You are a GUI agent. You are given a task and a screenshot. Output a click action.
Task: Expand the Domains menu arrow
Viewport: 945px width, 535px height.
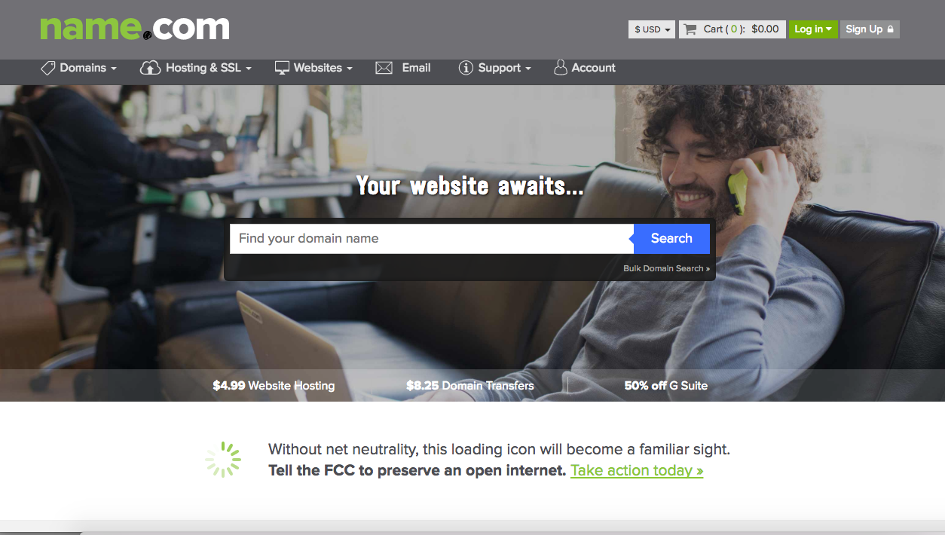tap(114, 69)
